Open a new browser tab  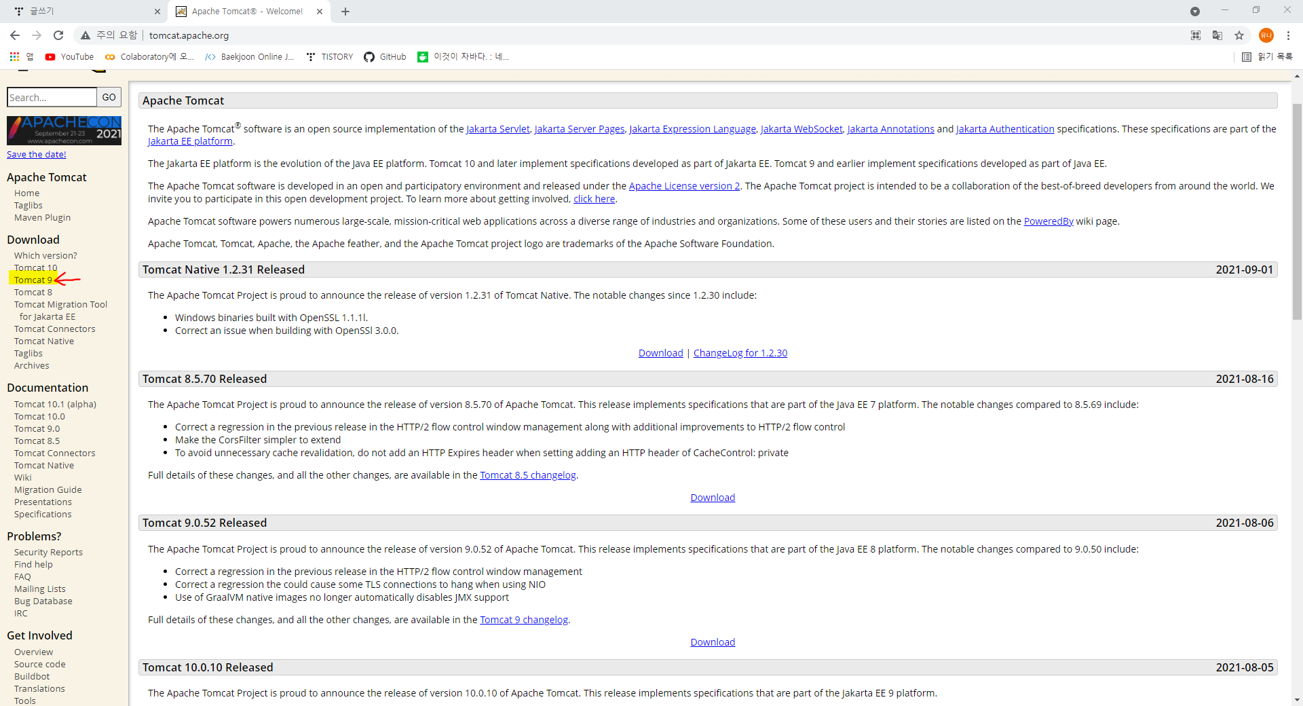click(x=345, y=12)
